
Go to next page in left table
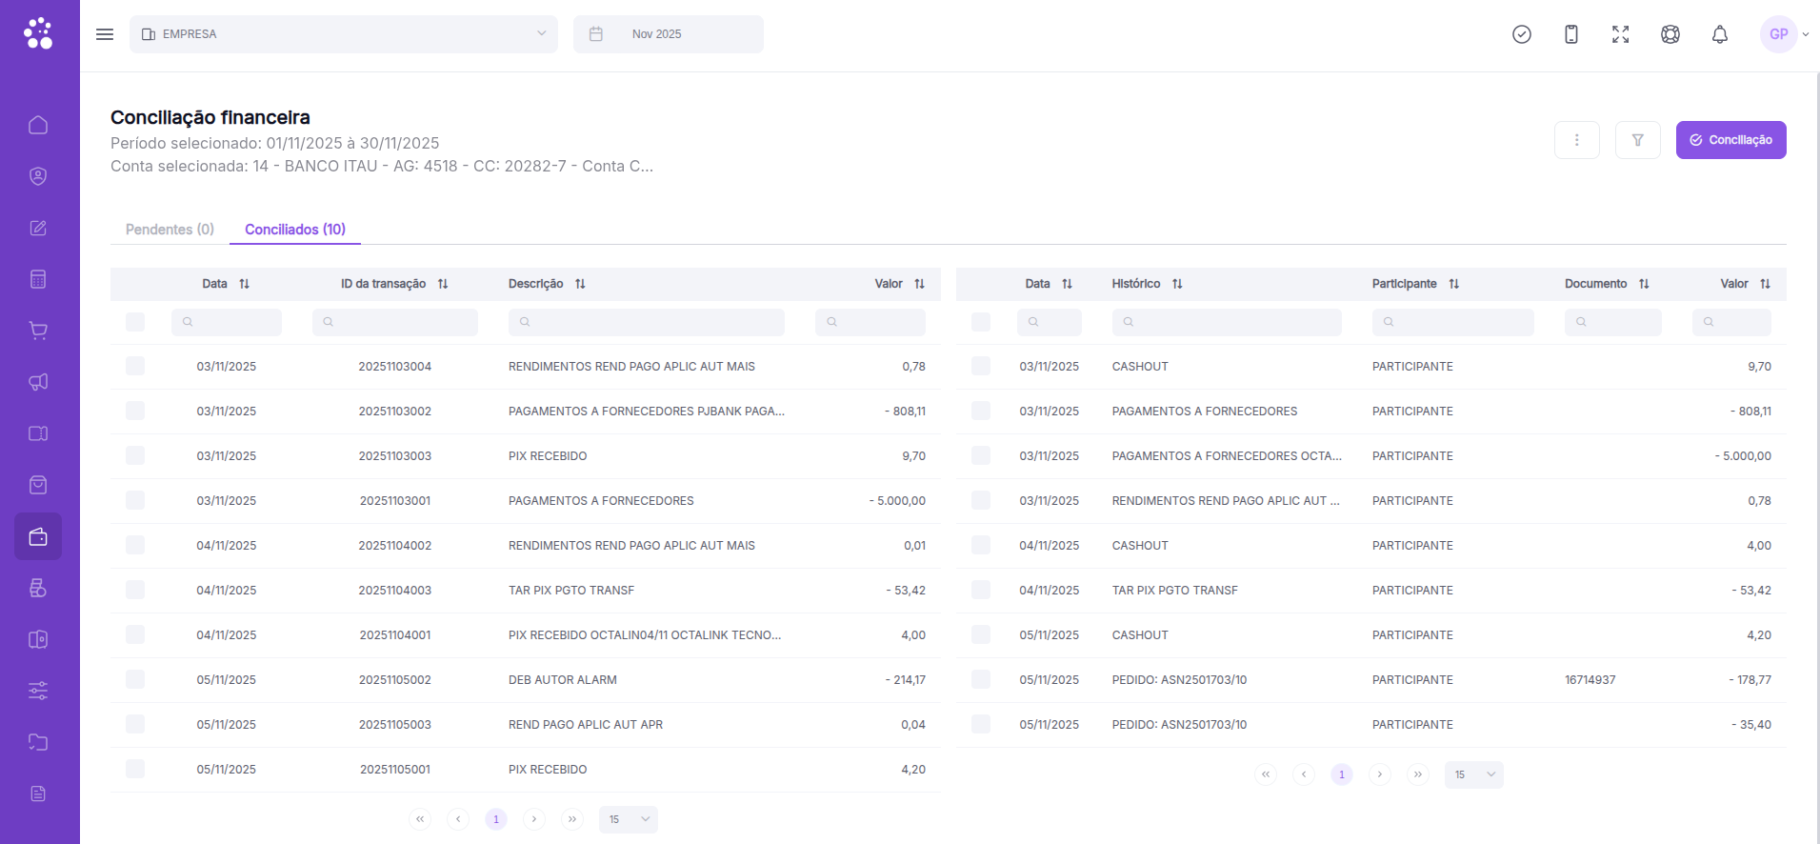tap(534, 819)
